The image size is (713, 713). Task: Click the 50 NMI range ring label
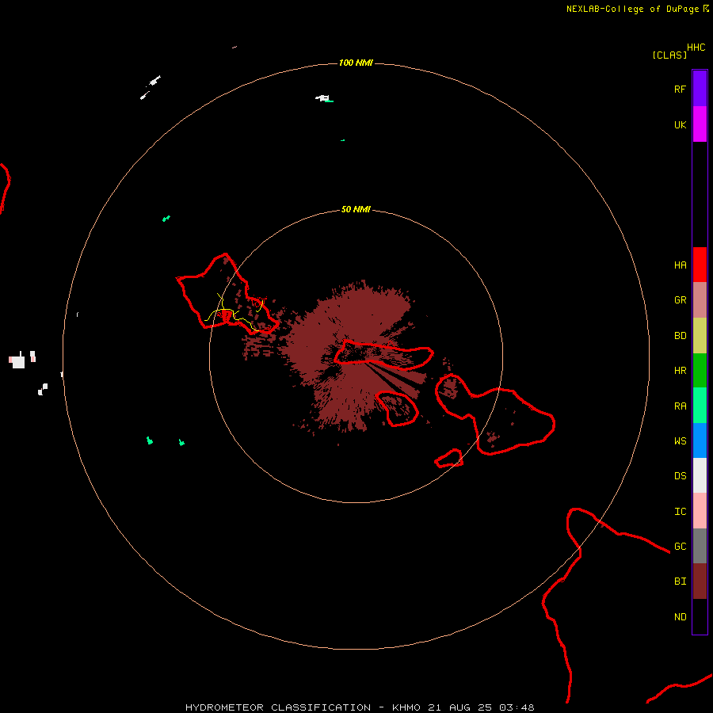356,209
